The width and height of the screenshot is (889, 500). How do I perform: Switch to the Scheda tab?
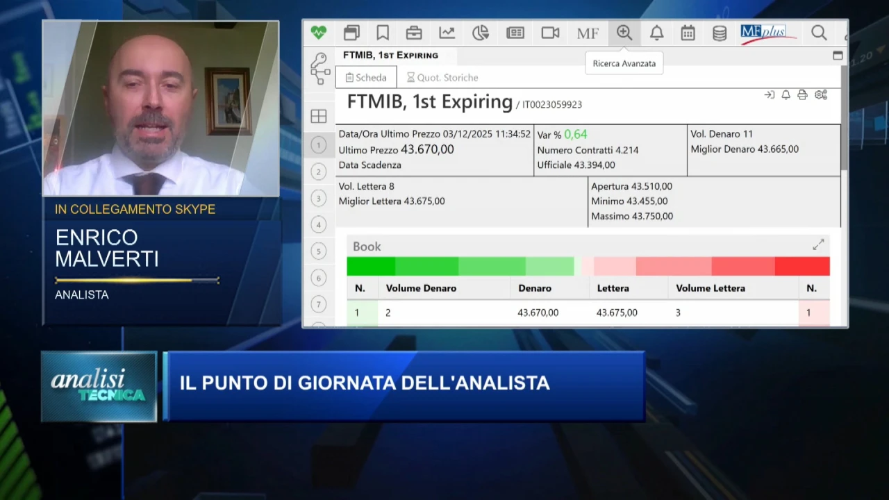[366, 77]
